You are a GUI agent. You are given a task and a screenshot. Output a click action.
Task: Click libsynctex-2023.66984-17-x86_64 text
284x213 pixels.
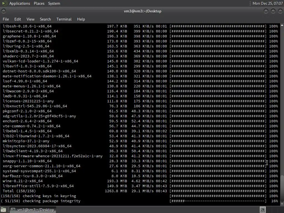pos(37,146)
